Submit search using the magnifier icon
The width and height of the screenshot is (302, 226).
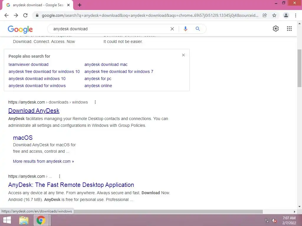pos(198,29)
